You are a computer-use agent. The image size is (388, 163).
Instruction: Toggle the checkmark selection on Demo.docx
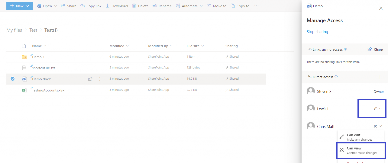tap(12, 79)
